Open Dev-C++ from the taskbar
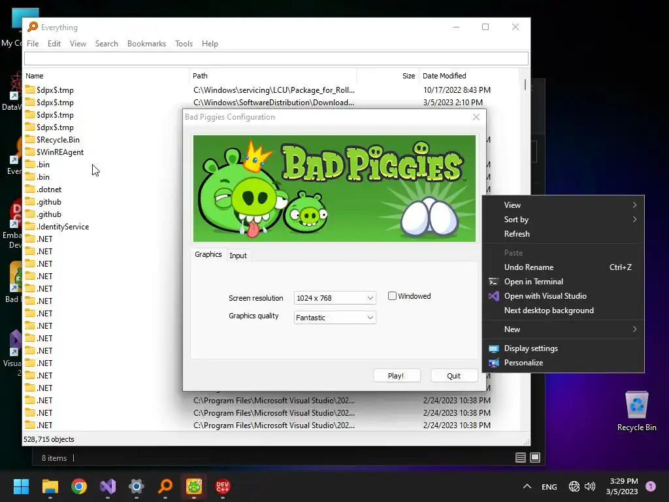 pyautogui.click(x=223, y=486)
